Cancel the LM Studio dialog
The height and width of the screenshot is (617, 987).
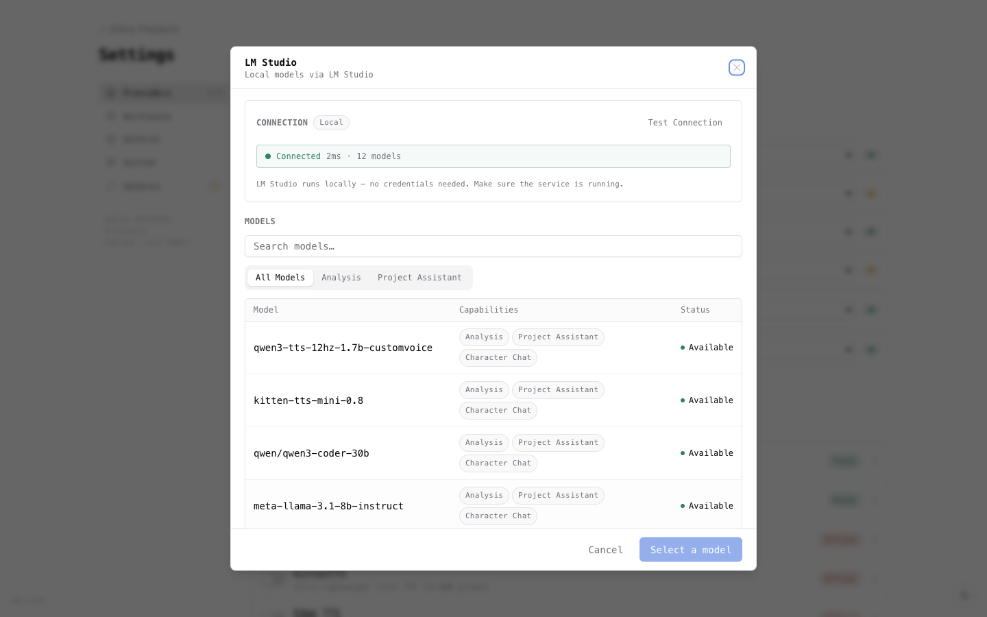[x=605, y=549]
